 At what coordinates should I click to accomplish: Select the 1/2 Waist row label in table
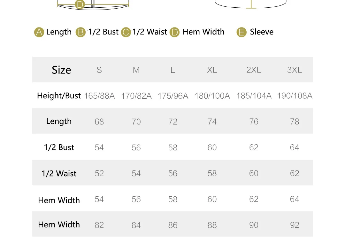pyautogui.click(x=59, y=173)
